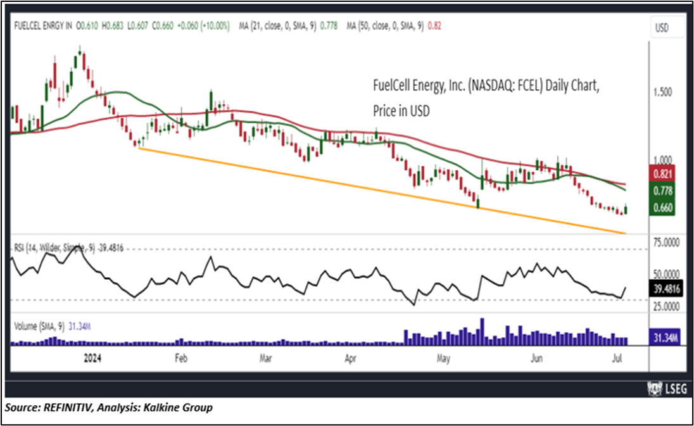Select the Volume (SMA, 9) legend

[52, 327]
